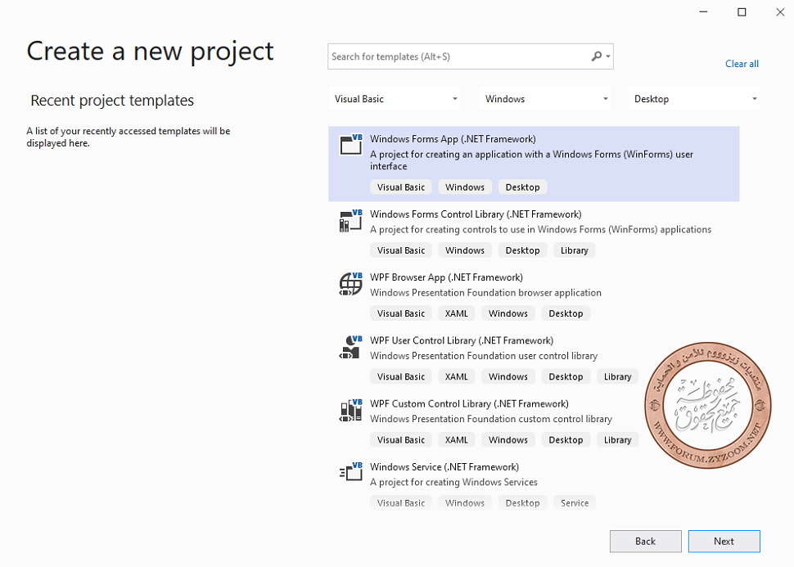Click the Windows tag under Windows Forms Control Library

click(465, 250)
